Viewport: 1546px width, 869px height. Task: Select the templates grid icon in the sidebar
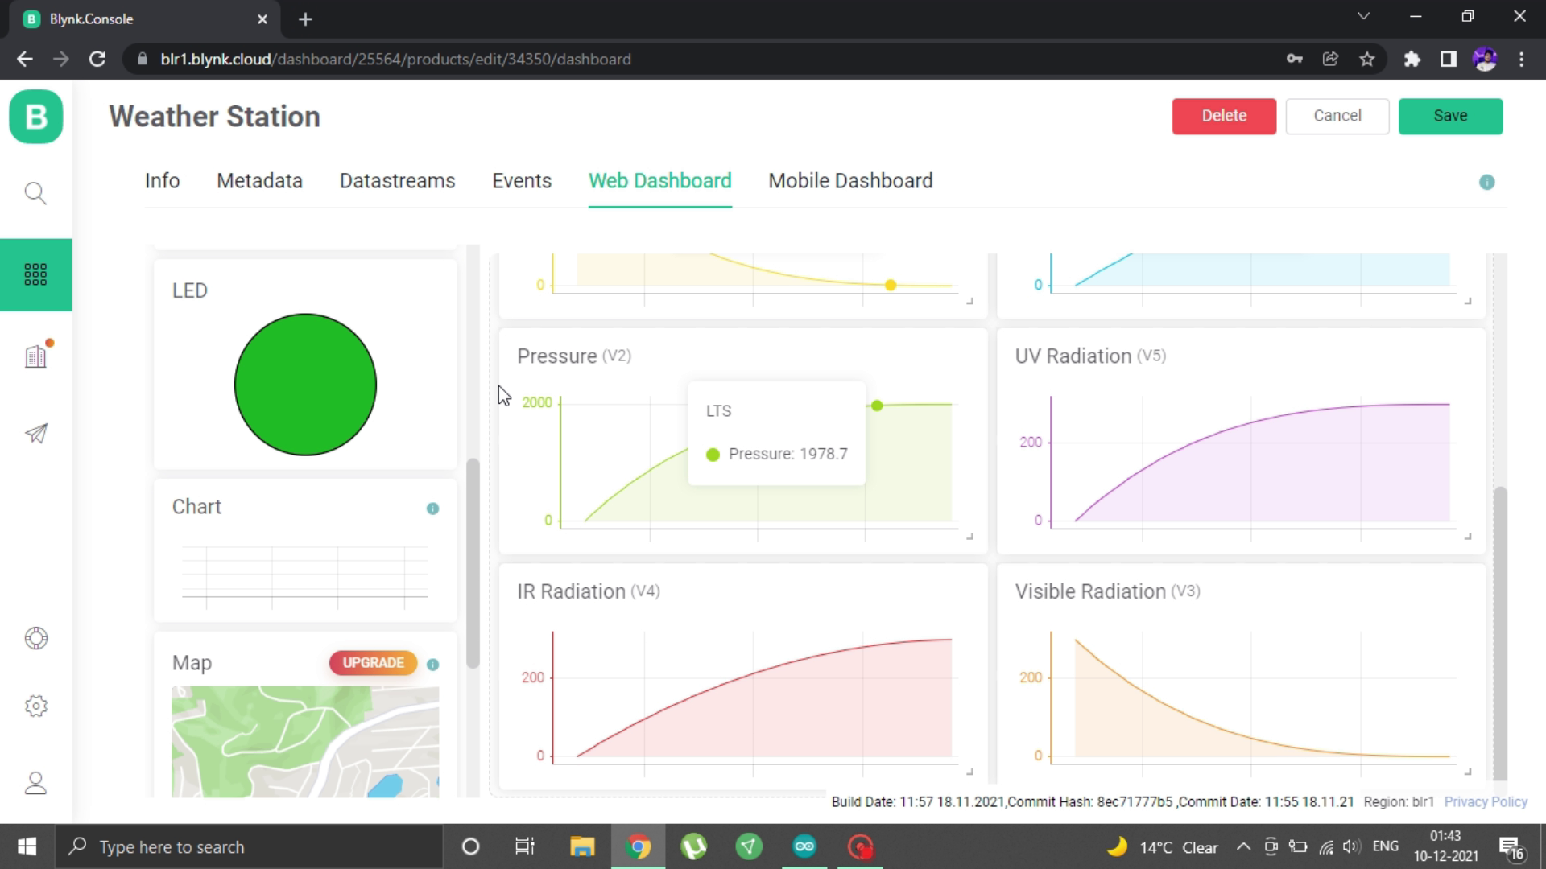click(x=35, y=274)
